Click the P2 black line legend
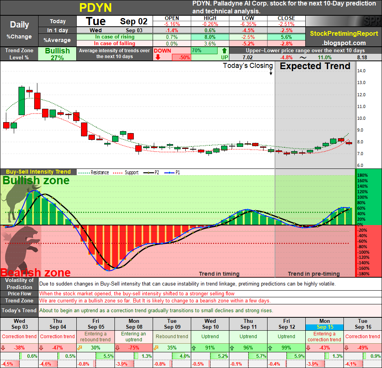 point(151,172)
